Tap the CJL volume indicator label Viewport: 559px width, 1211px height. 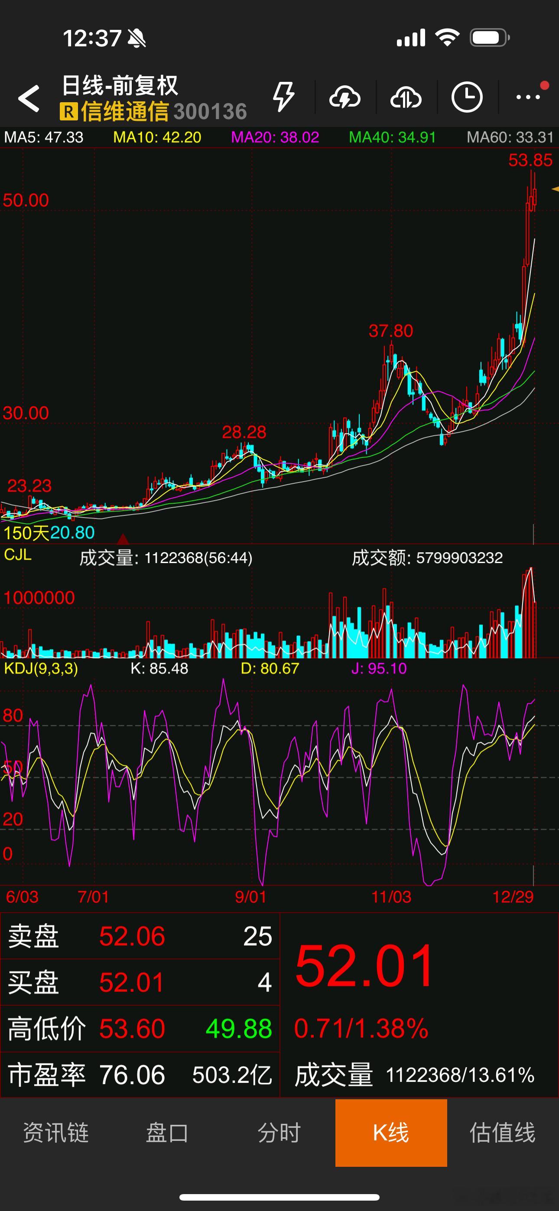(x=18, y=555)
